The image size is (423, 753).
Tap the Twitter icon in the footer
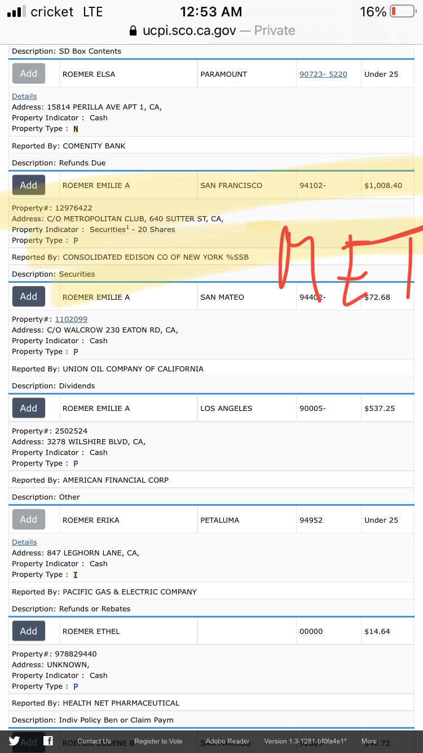click(x=14, y=741)
